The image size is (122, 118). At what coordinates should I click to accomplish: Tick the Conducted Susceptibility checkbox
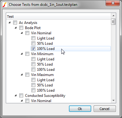[x=21, y=96]
